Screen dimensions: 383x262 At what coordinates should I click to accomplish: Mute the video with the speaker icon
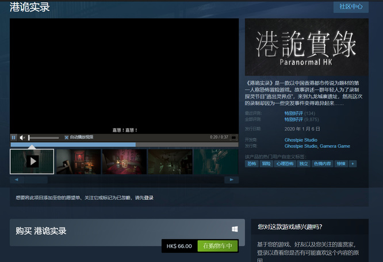tap(22, 138)
